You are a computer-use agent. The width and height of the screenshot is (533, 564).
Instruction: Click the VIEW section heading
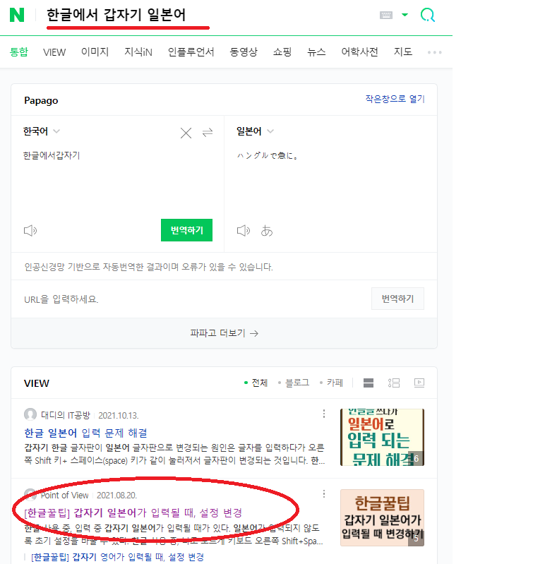pyautogui.click(x=37, y=383)
